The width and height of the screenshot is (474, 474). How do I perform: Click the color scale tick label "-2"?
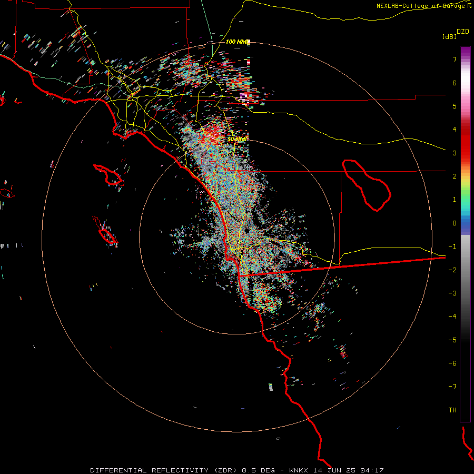[x=452, y=270]
